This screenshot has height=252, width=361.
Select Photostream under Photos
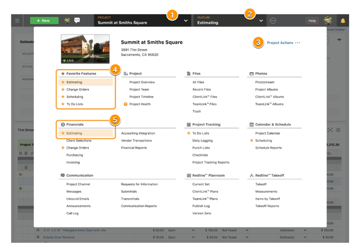[x=265, y=82]
